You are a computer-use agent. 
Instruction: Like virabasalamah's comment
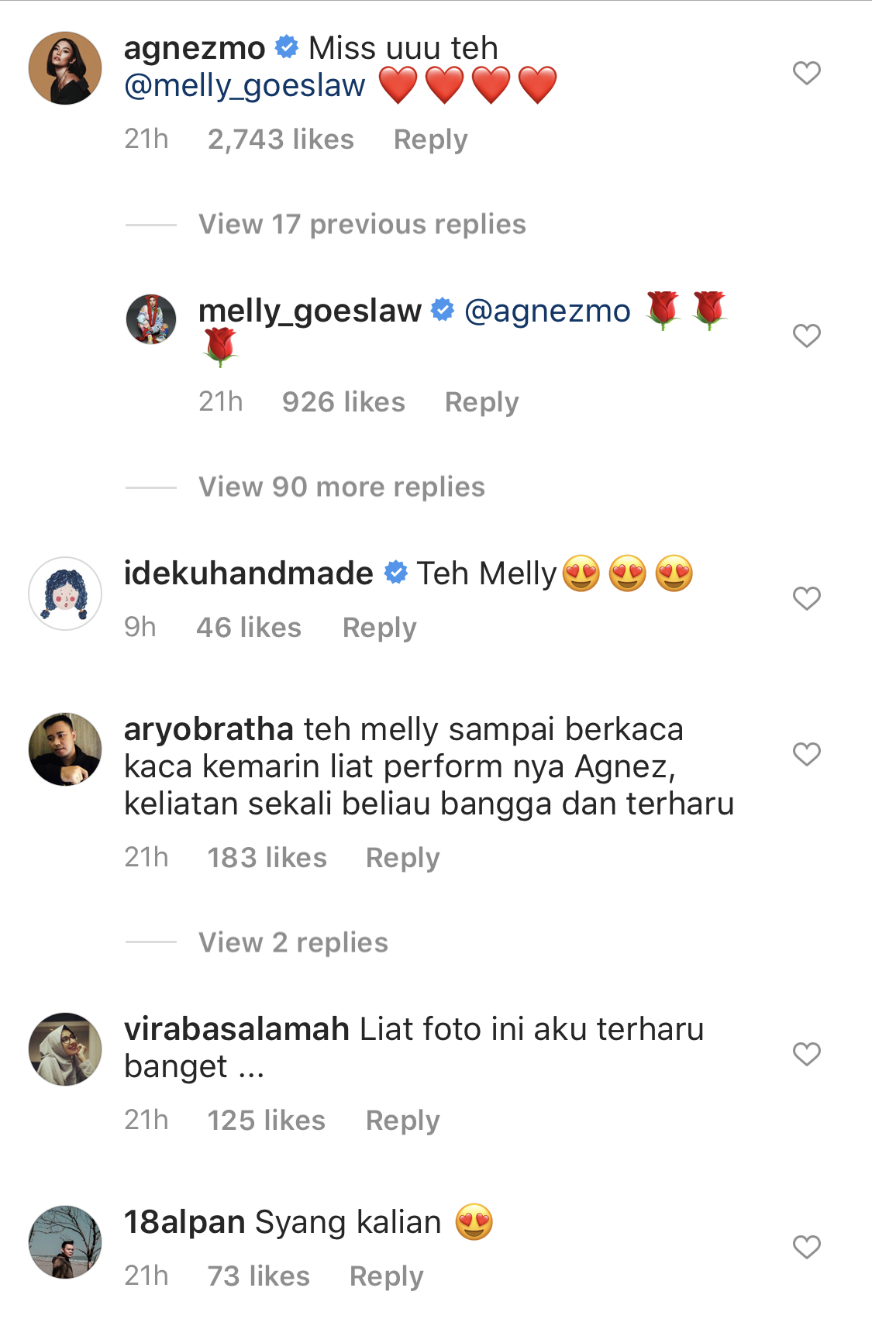tap(806, 1054)
